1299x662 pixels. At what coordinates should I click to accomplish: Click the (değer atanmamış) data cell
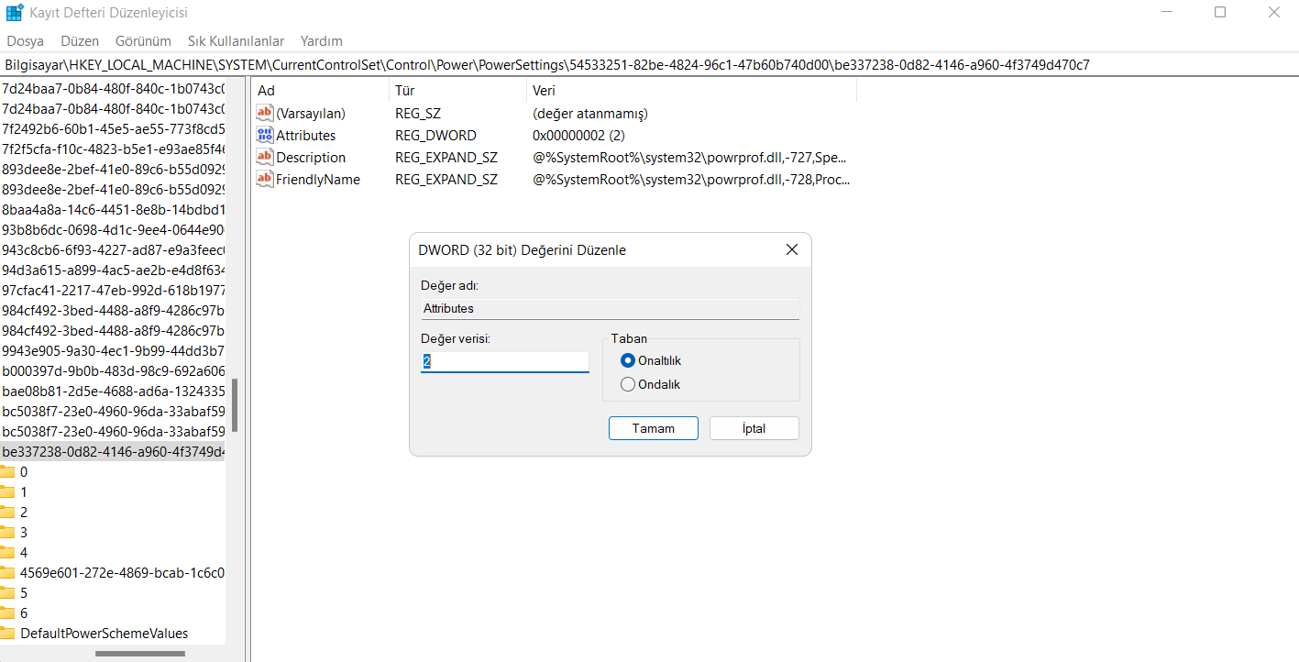pos(590,114)
